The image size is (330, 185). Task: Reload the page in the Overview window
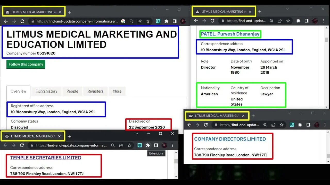click(x=22, y=21)
